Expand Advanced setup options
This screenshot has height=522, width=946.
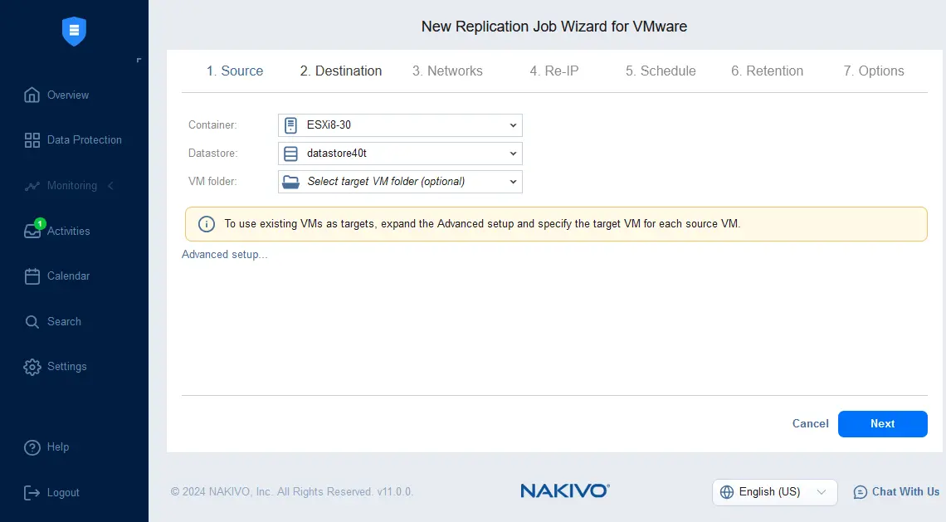[x=224, y=255]
